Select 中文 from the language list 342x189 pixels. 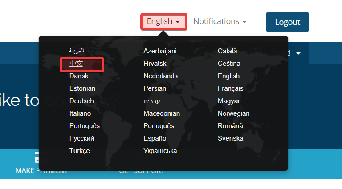click(76, 64)
